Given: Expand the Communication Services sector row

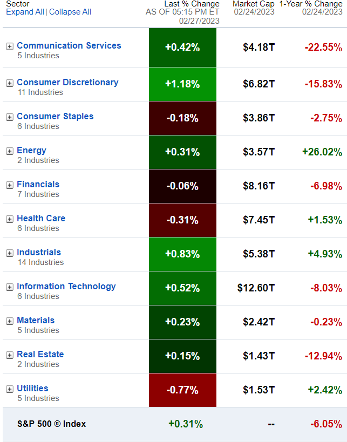Looking at the screenshot, I should (x=9, y=46).
